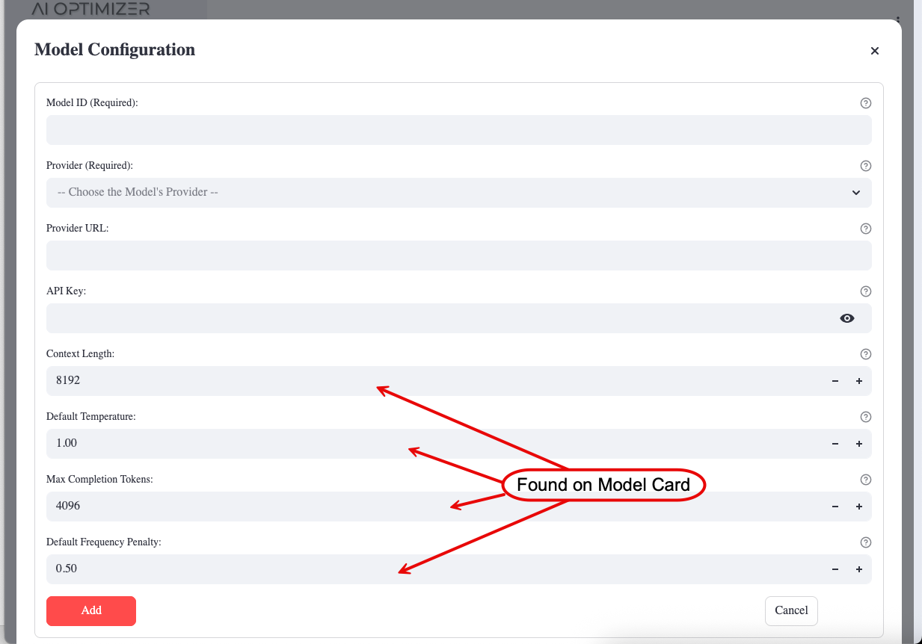Click the Cancel button

(791, 610)
